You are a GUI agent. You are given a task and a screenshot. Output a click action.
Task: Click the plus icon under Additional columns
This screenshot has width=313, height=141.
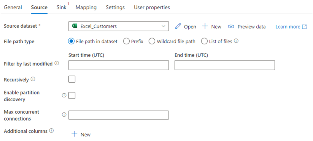[x=74, y=134]
